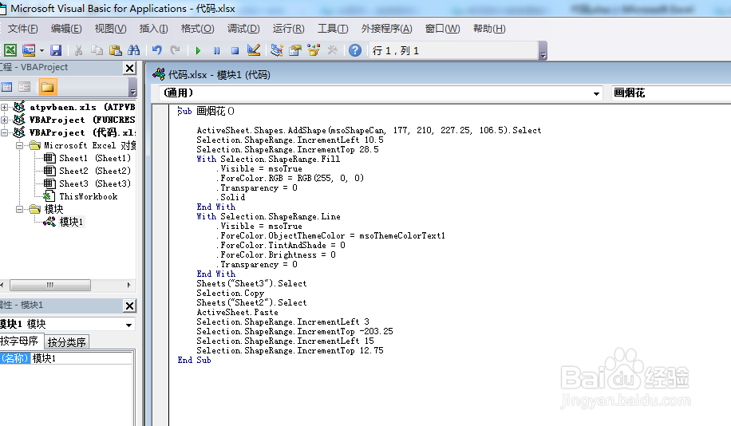Run the macro with the green play icon

click(x=198, y=50)
